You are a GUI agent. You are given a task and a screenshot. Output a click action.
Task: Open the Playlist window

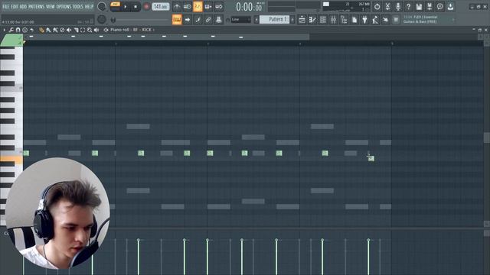click(302, 20)
